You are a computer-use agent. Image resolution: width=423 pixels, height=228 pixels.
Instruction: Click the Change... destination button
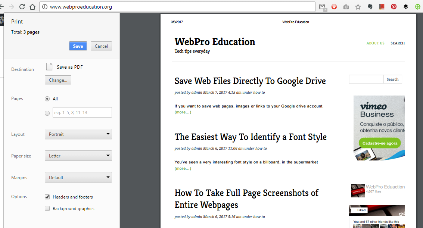[58, 80]
